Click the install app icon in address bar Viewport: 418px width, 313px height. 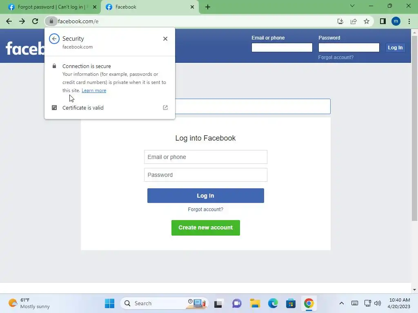tap(340, 21)
